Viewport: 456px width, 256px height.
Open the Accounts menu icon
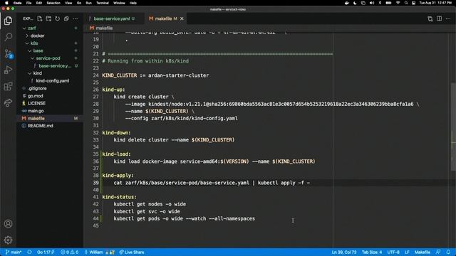click(8, 224)
